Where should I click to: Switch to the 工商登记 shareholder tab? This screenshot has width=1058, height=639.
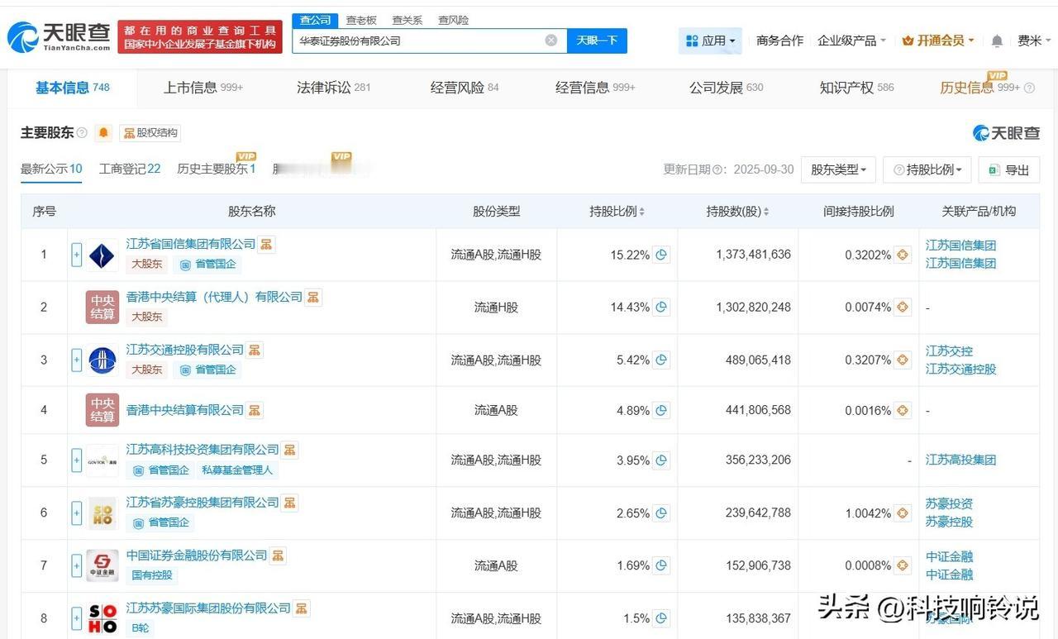click(x=130, y=169)
